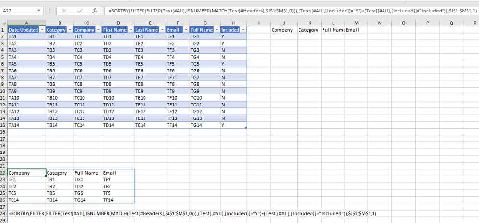
Task: Select row 22 header
Action: [x=3, y=173]
